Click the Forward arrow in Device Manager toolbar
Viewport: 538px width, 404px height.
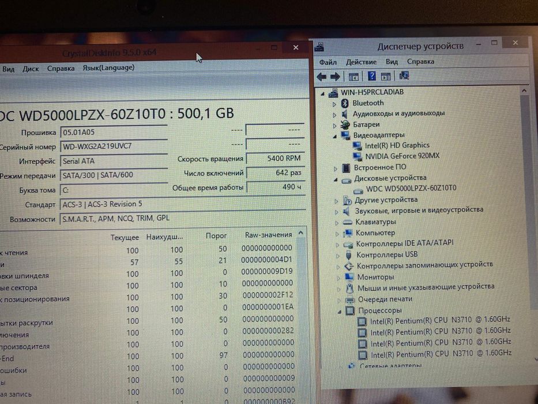click(x=335, y=77)
